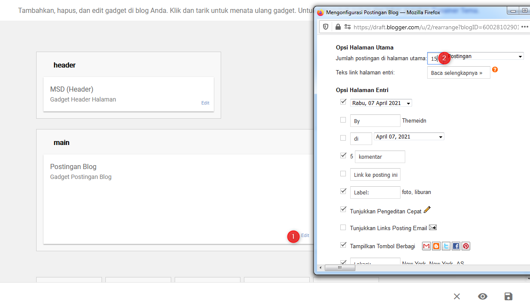The width and height of the screenshot is (530, 308).
Task: Click the Firefox logo in popup title bar
Action: pos(320,13)
